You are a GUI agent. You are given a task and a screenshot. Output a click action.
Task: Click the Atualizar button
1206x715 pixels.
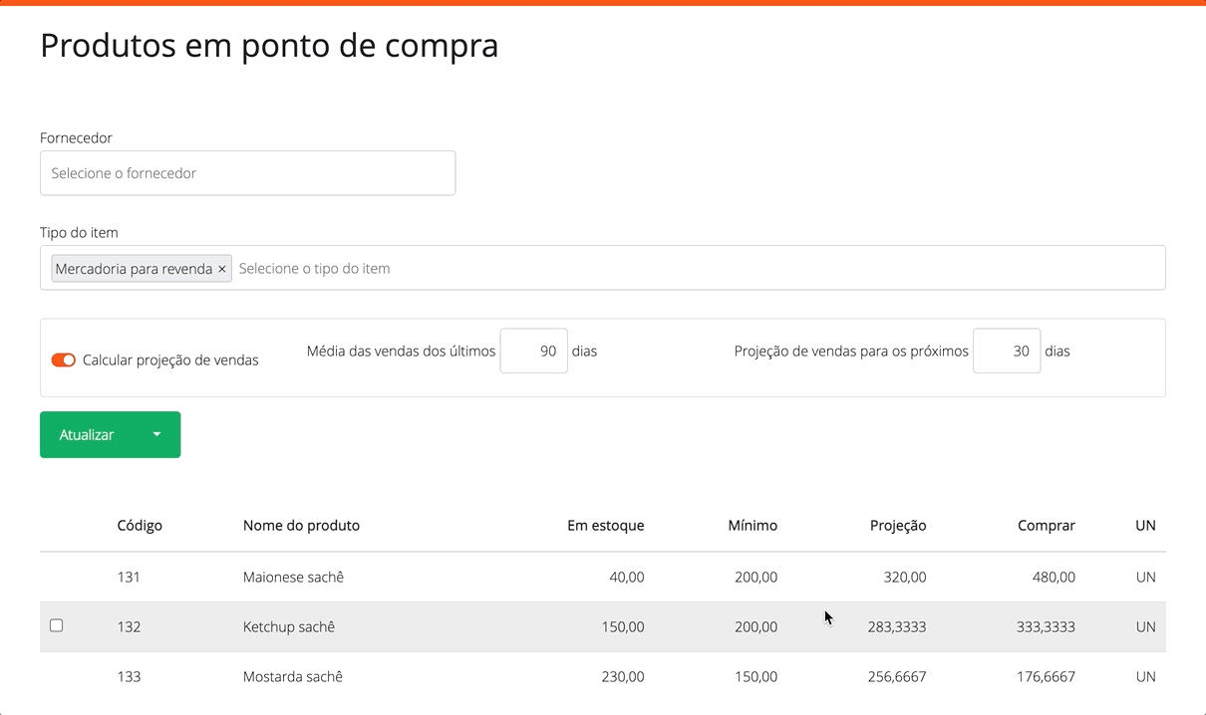(x=86, y=434)
